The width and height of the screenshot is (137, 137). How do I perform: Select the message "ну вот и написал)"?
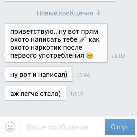coord(39,74)
